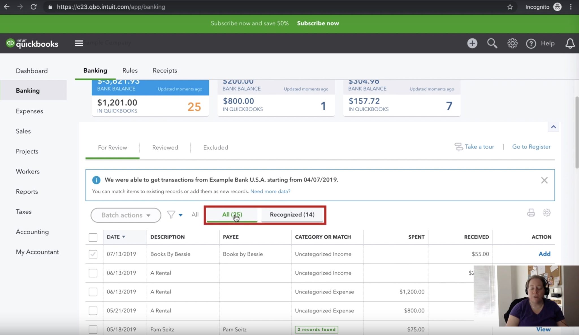Click the filter funnel icon

point(171,215)
